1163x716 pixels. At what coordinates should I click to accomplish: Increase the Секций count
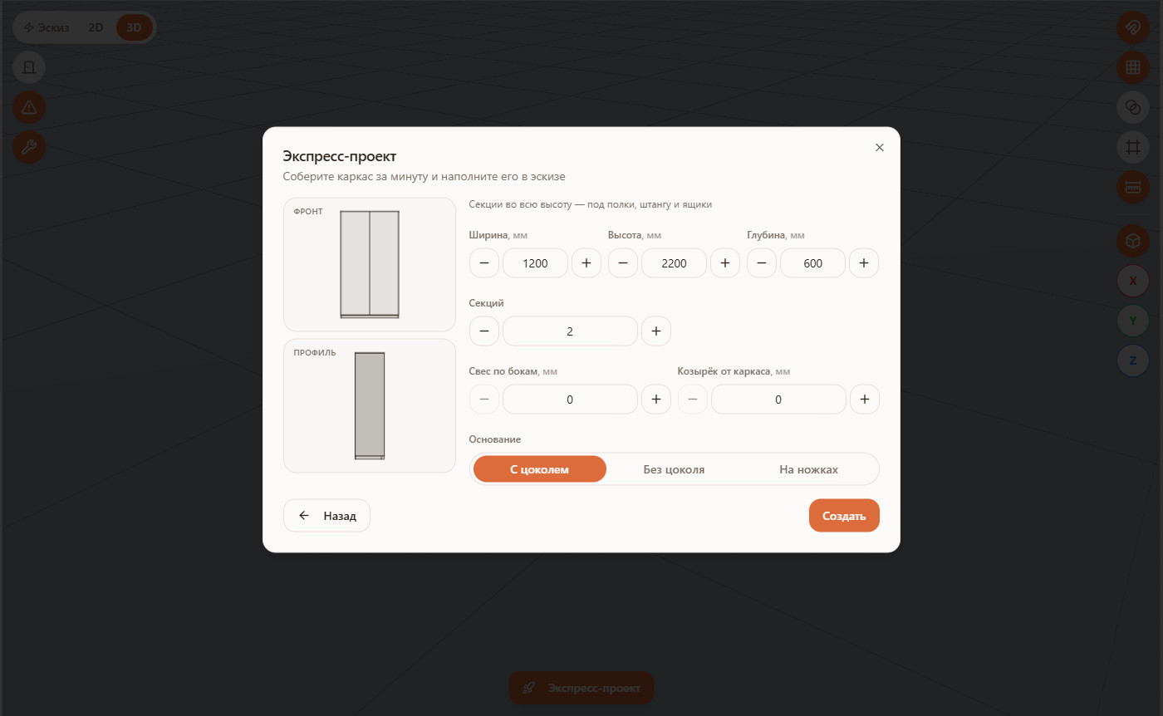click(x=656, y=331)
